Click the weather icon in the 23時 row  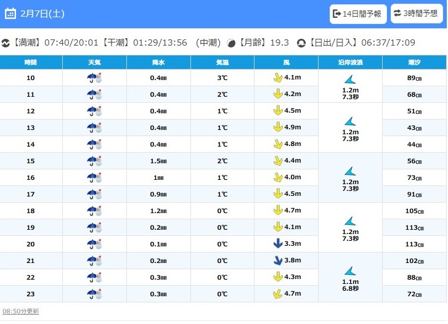[x=94, y=294]
